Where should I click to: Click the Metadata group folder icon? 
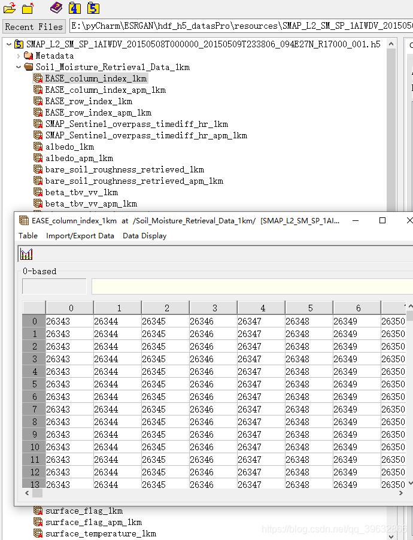tap(28, 56)
